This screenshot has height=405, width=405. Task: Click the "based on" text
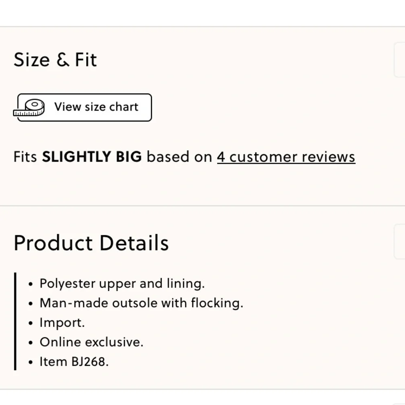tap(179, 157)
